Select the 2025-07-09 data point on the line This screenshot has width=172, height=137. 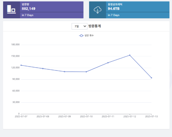pos(64,72)
